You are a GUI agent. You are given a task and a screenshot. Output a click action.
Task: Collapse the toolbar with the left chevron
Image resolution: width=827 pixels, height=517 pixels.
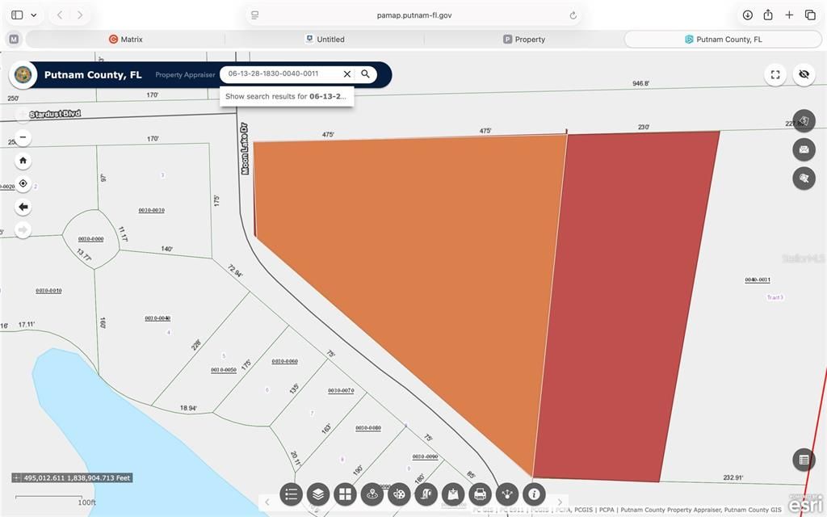point(267,502)
